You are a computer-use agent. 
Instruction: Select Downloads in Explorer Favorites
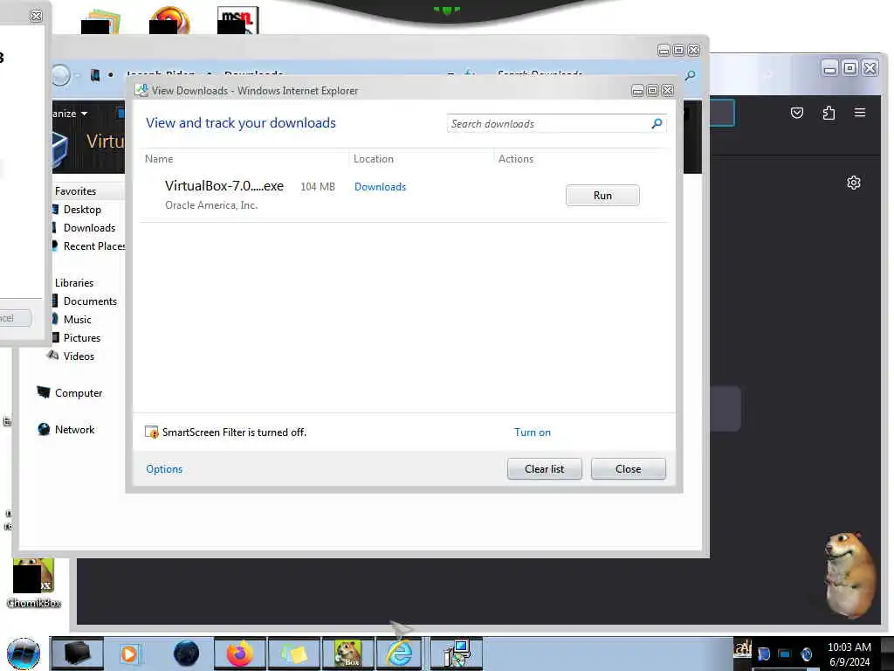click(90, 228)
